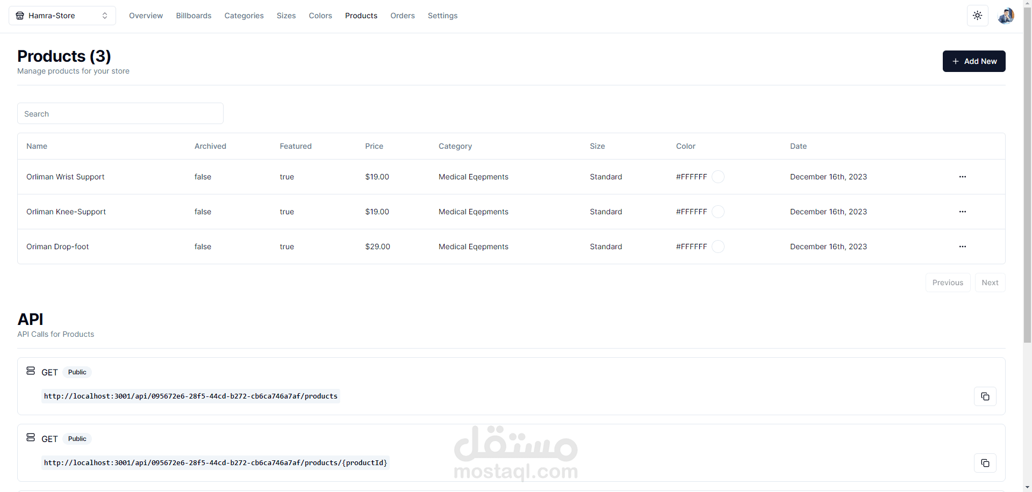The image size is (1032, 492).
Task: Click the Next pagination button
Action: (x=990, y=283)
